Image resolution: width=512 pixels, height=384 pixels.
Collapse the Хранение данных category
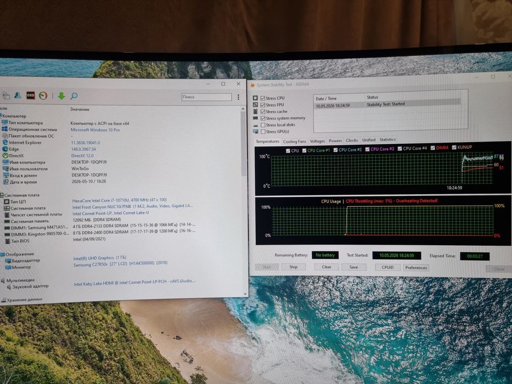[3, 300]
